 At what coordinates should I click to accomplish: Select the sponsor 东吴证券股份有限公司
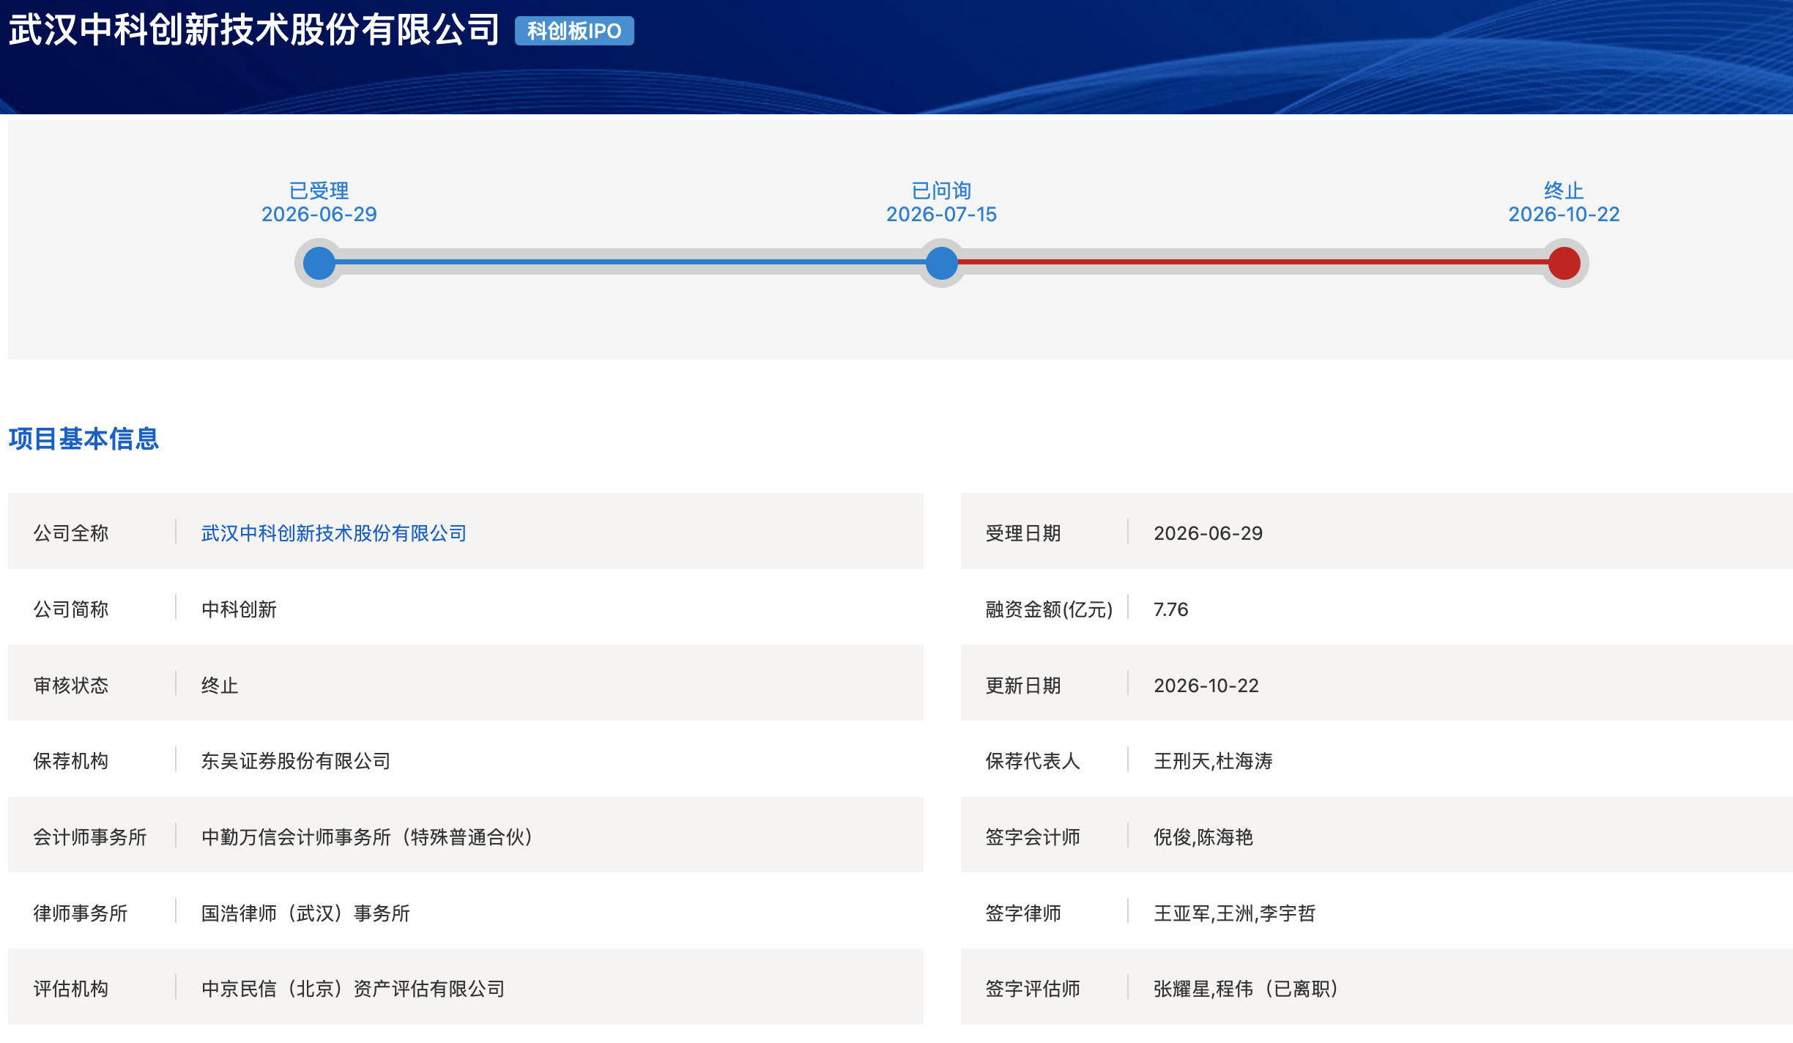point(296,761)
